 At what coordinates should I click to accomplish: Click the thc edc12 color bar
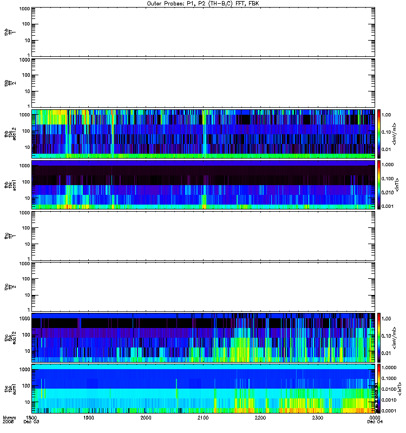coord(379,337)
